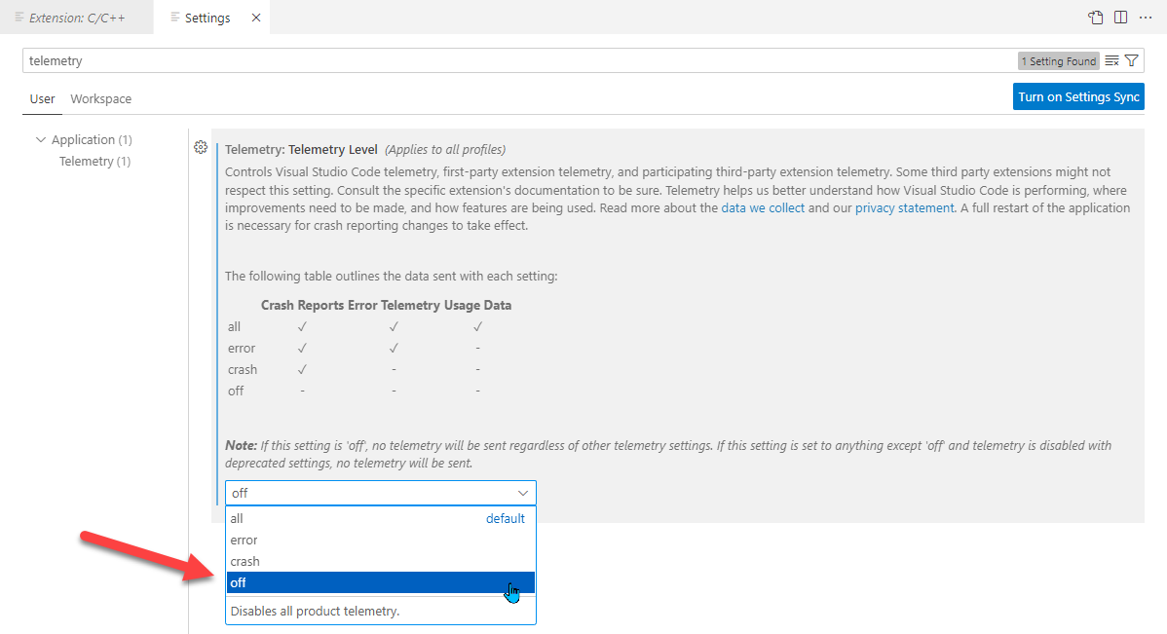The width and height of the screenshot is (1167, 634).
Task: Choose the highlighted 'off' option
Action: click(x=380, y=583)
